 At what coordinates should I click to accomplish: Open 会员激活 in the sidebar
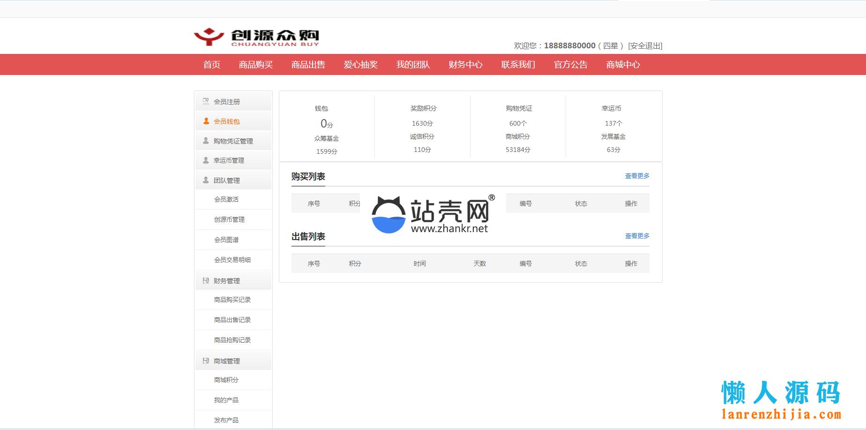click(x=226, y=199)
